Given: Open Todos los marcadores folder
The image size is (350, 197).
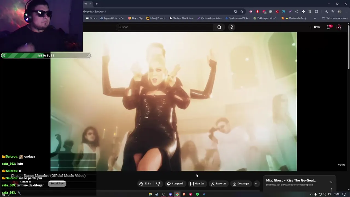Looking at the screenshot, I should (x=335, y=18).
